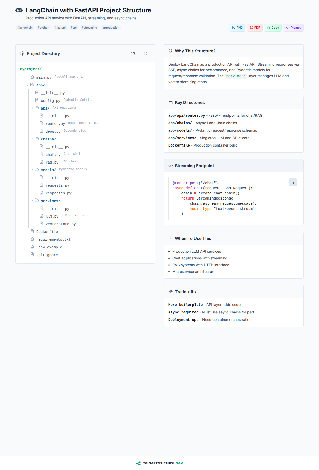Click the folder icon in Project Directory header
The height and width of the screenshot is (470, 319).
(133, 53)
